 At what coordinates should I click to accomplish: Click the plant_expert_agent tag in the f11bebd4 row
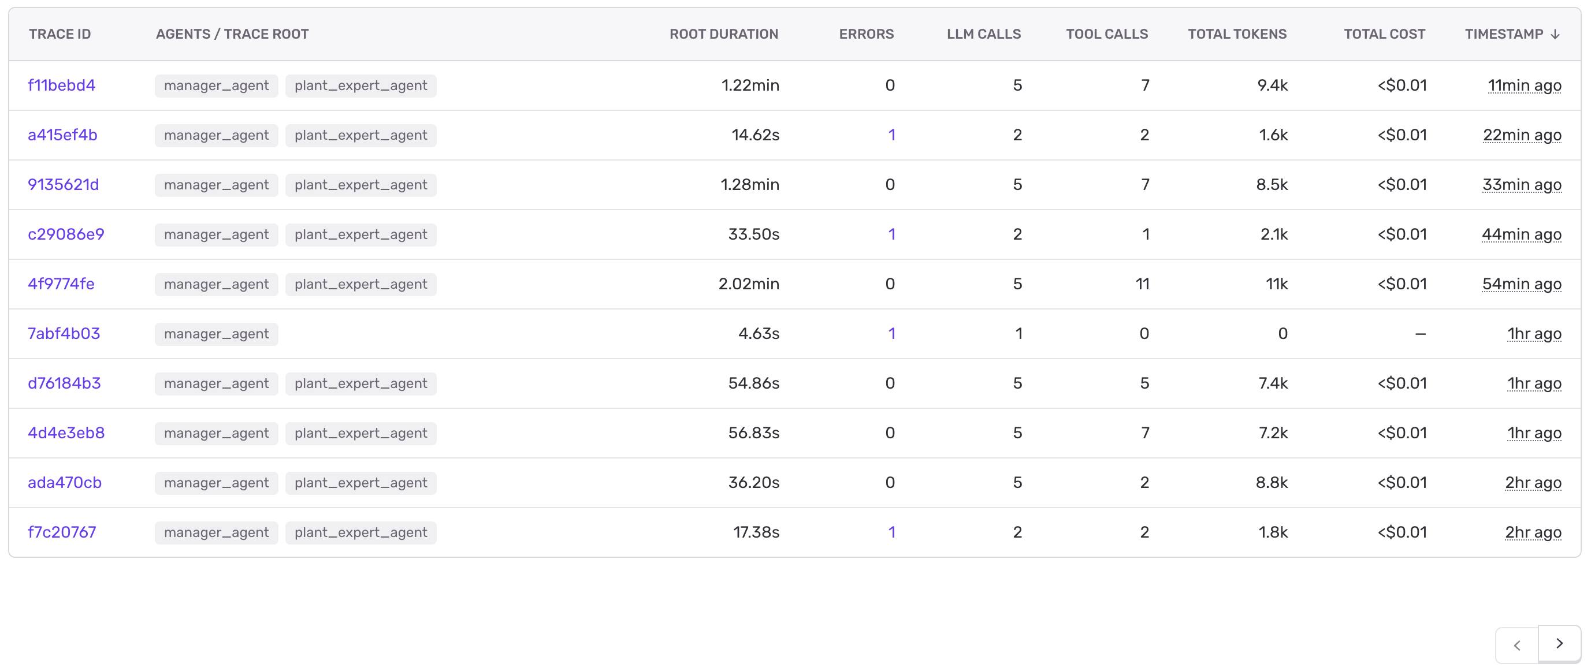click(360, 86)
